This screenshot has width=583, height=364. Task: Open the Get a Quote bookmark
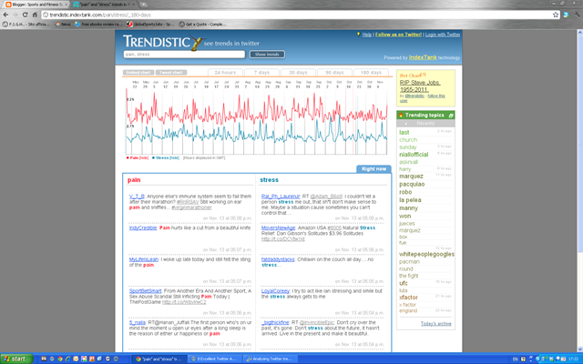click(202, 25)
